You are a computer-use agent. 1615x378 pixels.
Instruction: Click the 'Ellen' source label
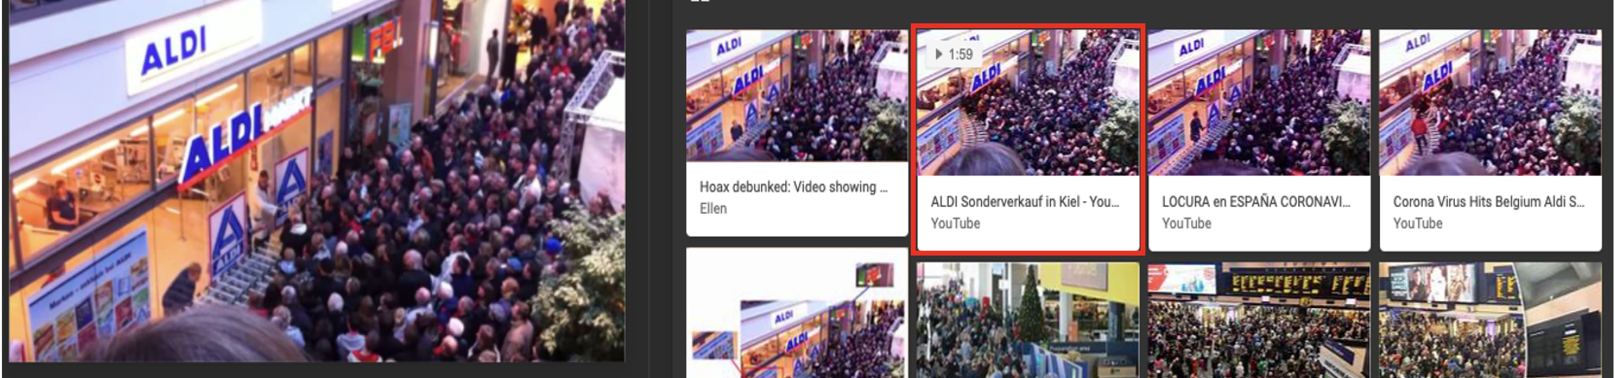(x=713, y=208)
